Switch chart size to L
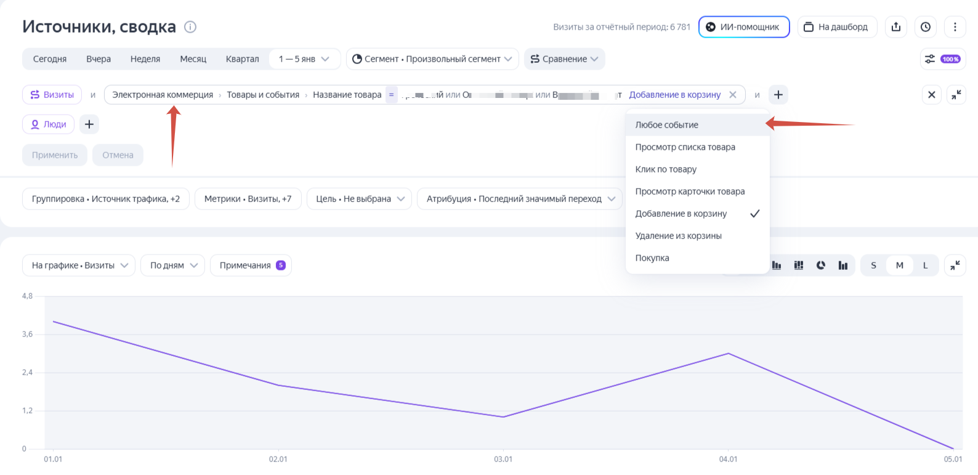 (925, 266)
